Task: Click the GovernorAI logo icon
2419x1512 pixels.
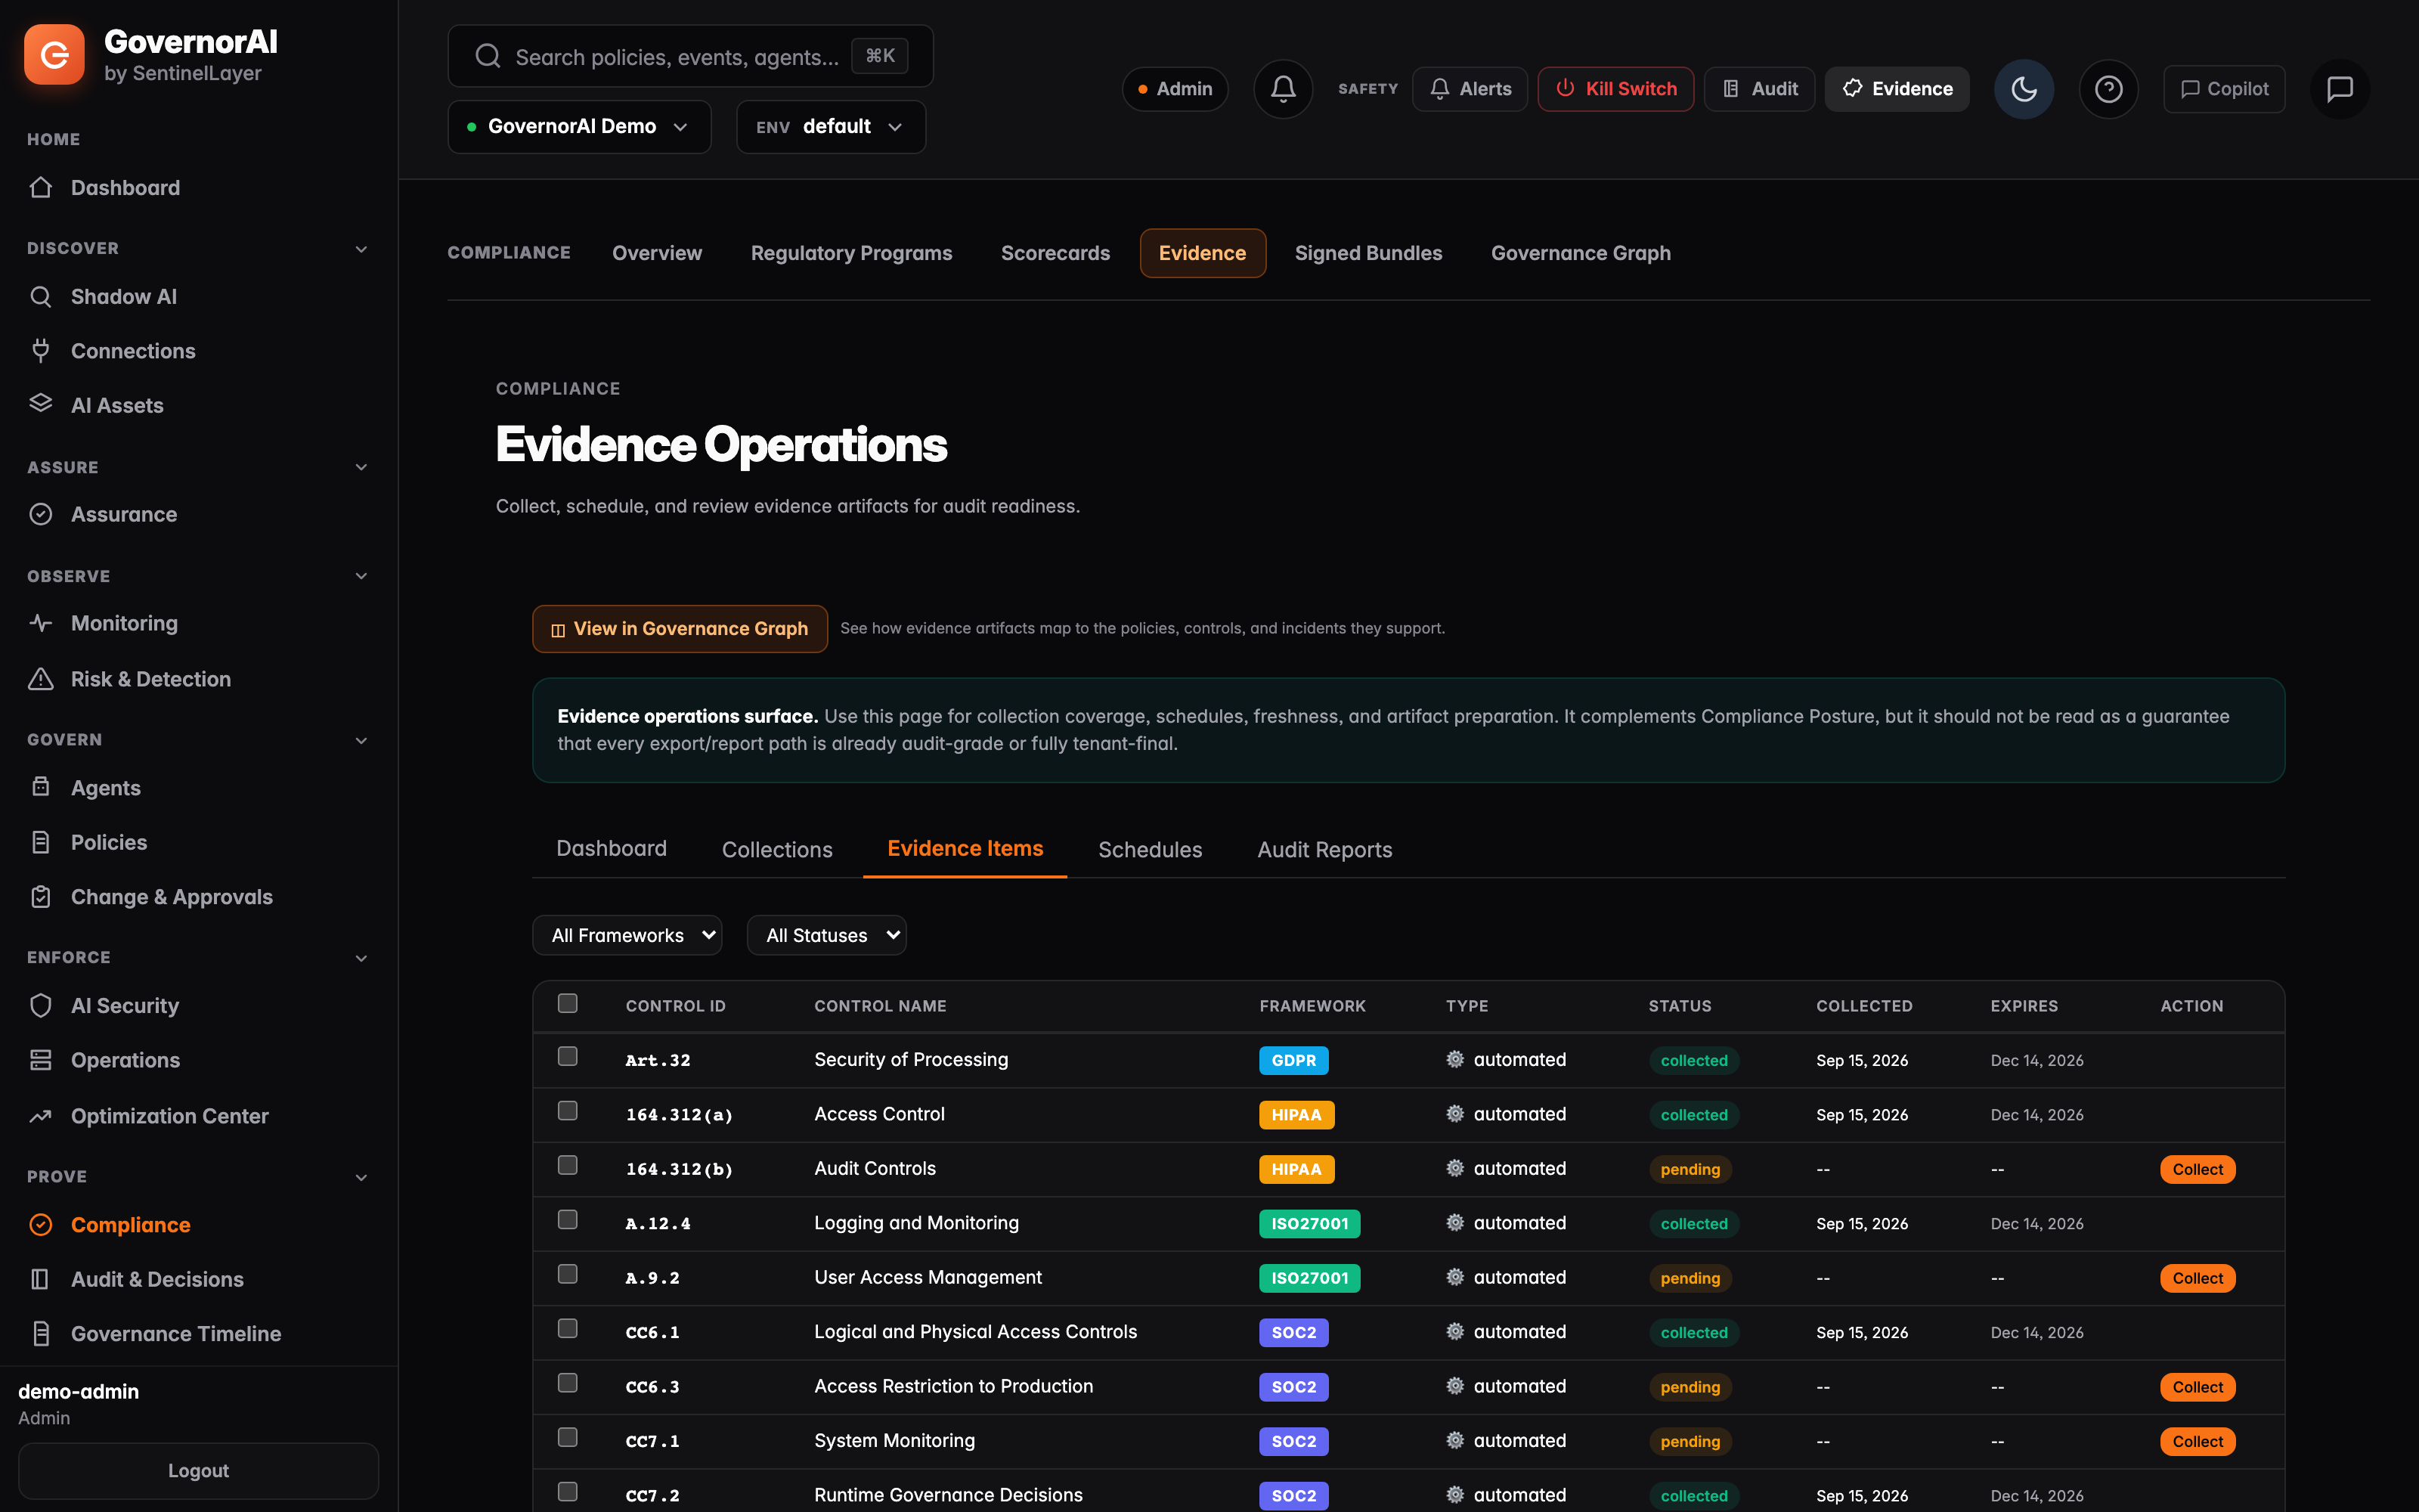Action: 54,55
